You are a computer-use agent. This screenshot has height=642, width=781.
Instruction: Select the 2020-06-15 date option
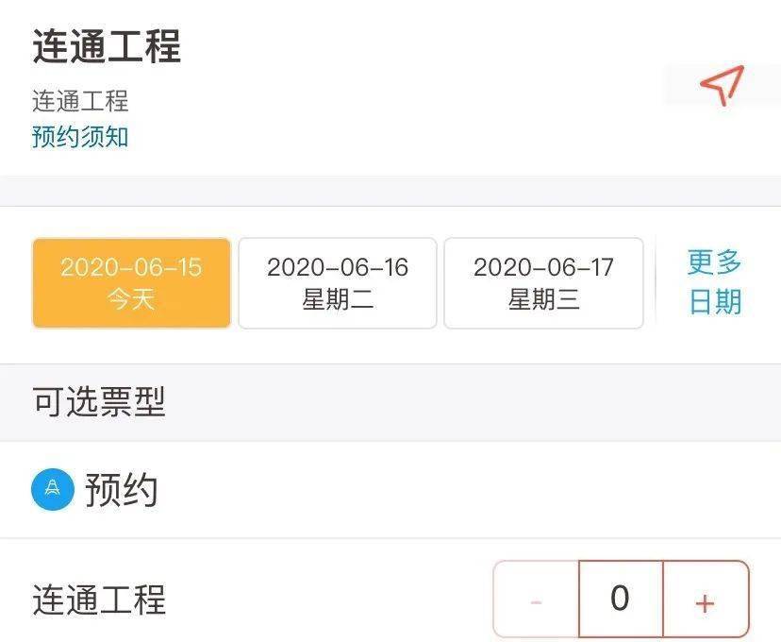pos(131,283)
